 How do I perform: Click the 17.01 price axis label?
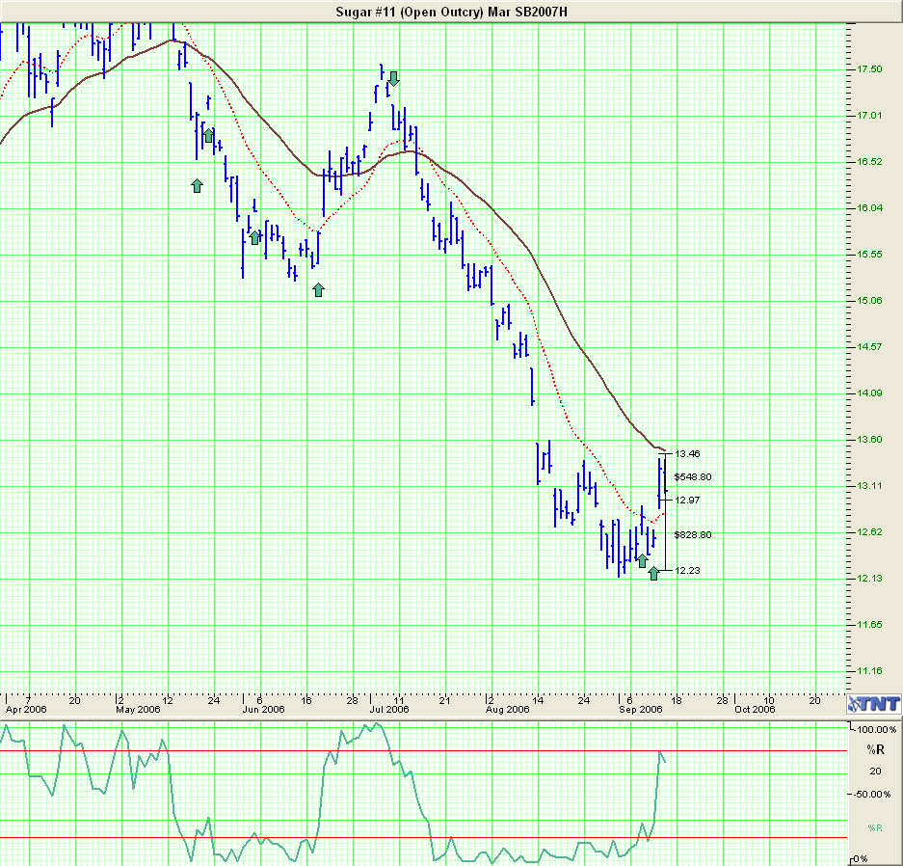pos(869,115)
